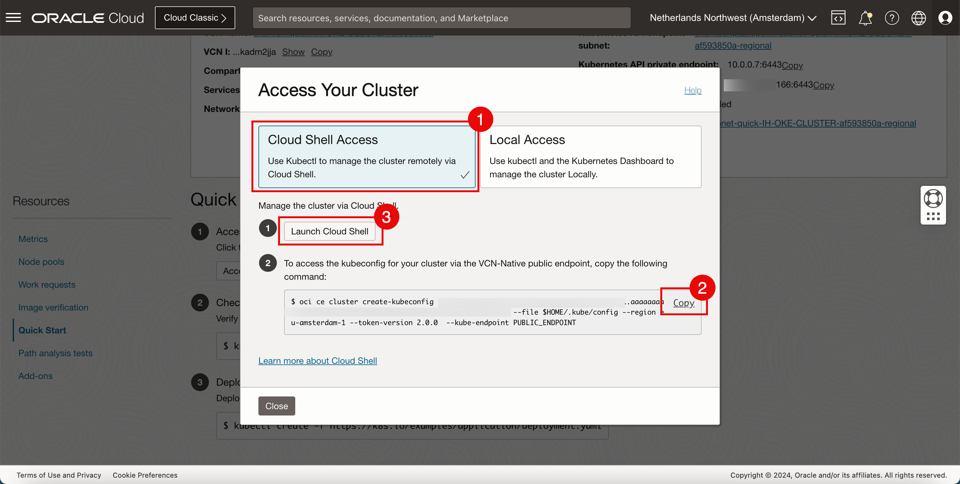Click the Launch Cloud Shell button
960x484 pixels.
coord(330,231)
